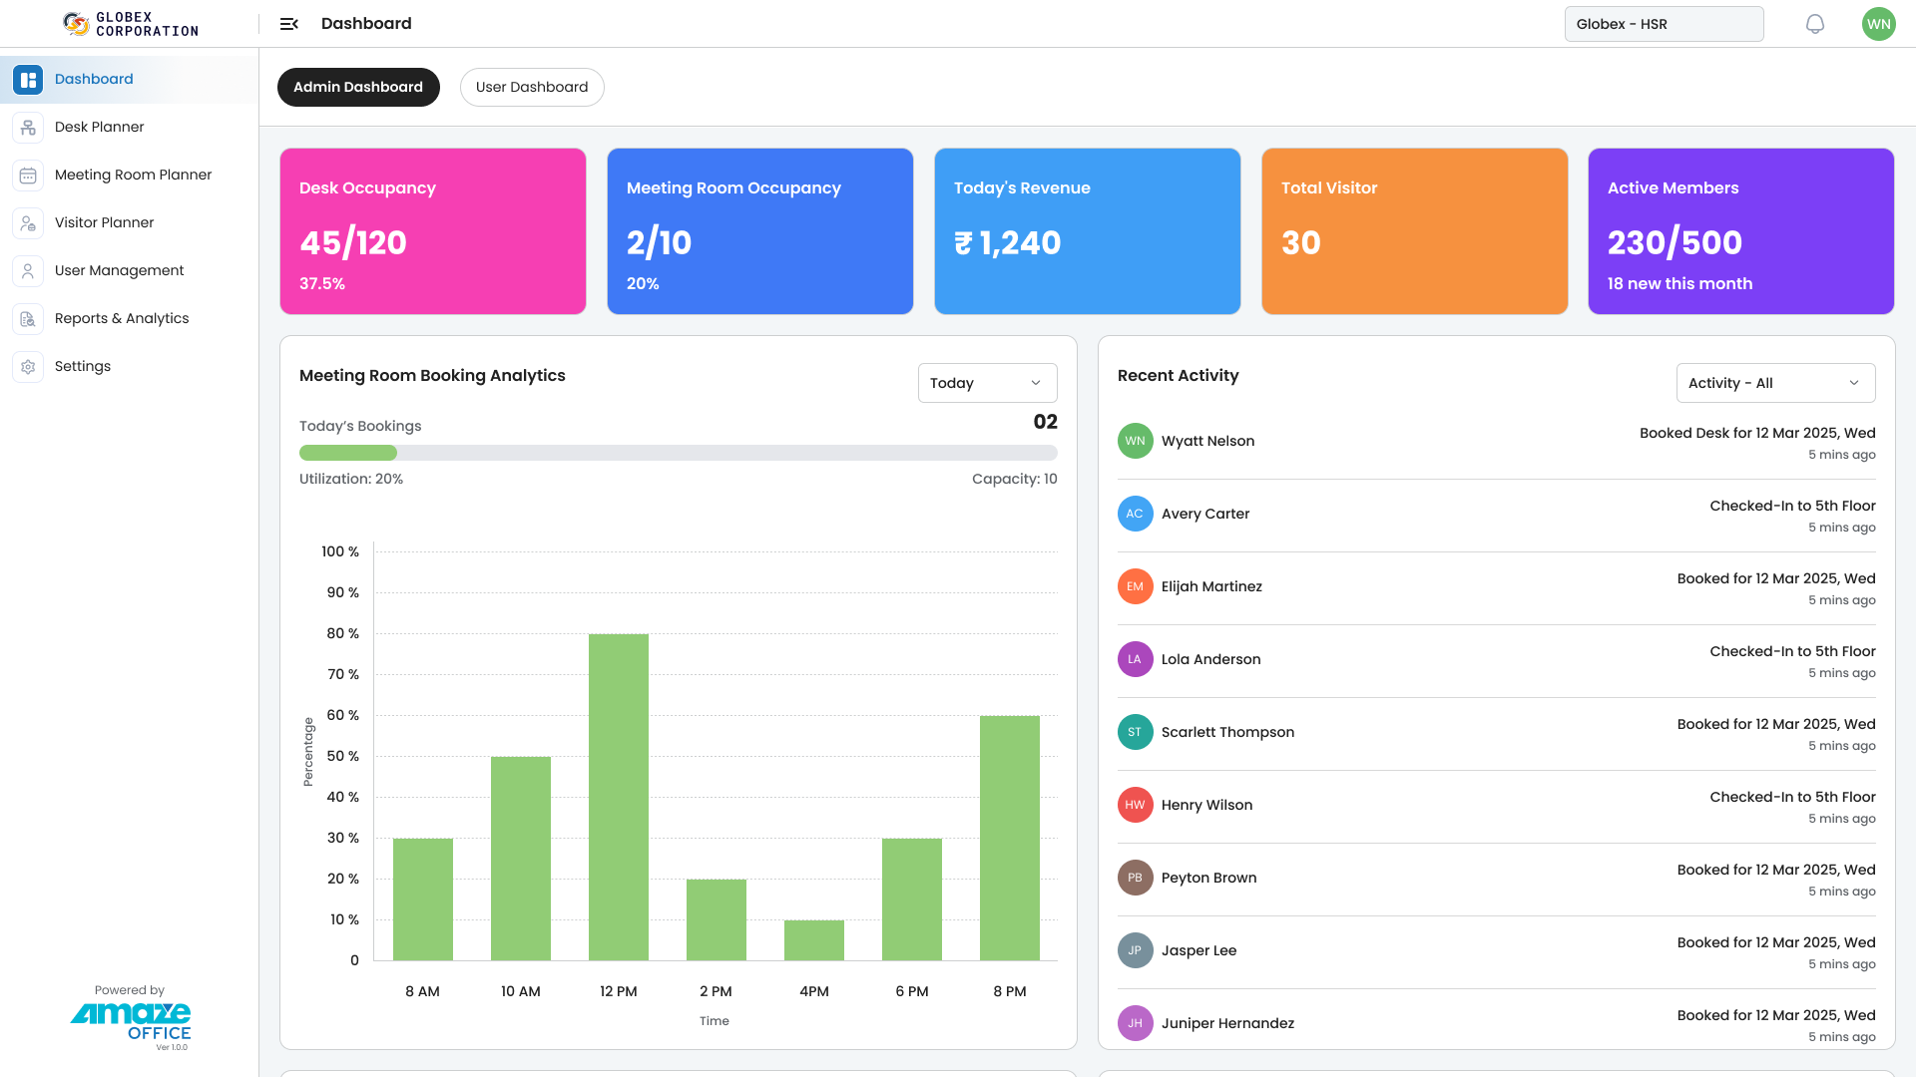Open notifications via the bell icon
This screenshot has height=1077, width=1916.
1815,23
